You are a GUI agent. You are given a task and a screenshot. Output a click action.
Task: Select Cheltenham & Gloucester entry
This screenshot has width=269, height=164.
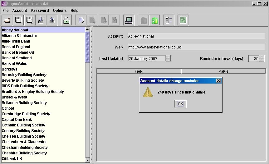[43, 142]
